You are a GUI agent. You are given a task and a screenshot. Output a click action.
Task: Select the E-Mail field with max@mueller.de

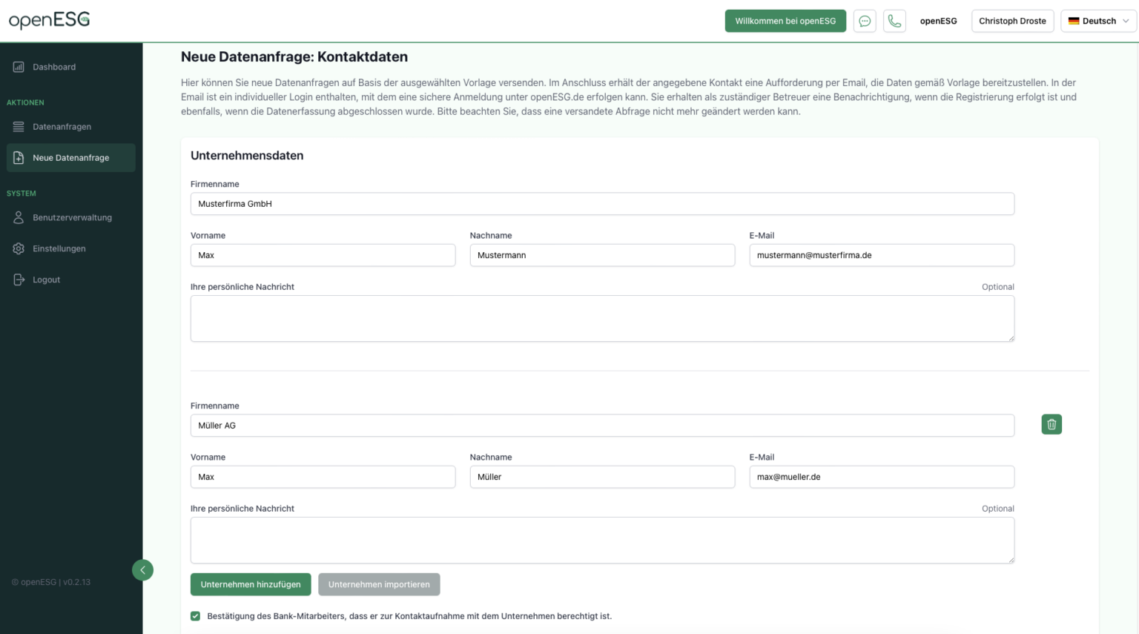click(x=882, y=477)
